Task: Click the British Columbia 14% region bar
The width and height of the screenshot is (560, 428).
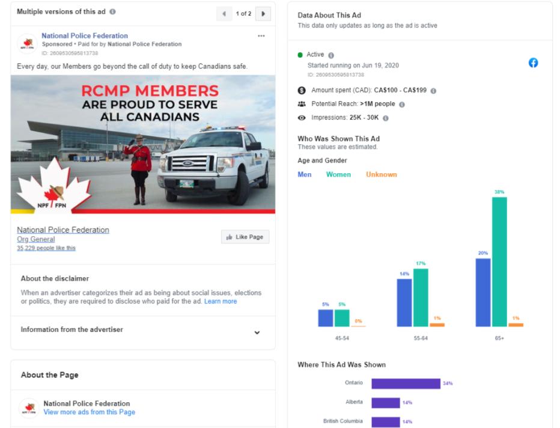Action: click(x=386, y=422)
